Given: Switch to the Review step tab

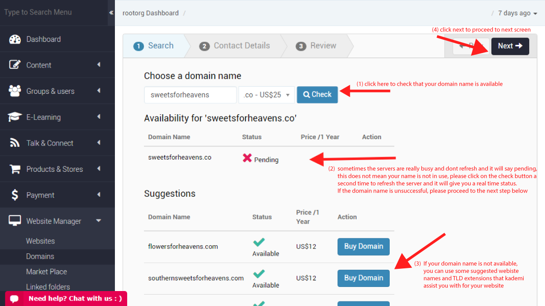Looking at the screenshot, I should click(x=317, y=46).
